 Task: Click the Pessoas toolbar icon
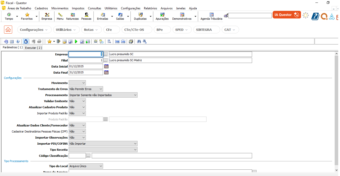point(86,16)
